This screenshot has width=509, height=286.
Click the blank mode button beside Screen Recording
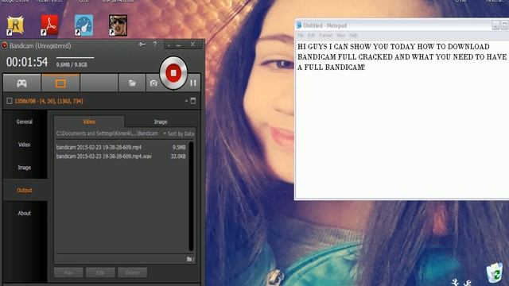(99, 83)
